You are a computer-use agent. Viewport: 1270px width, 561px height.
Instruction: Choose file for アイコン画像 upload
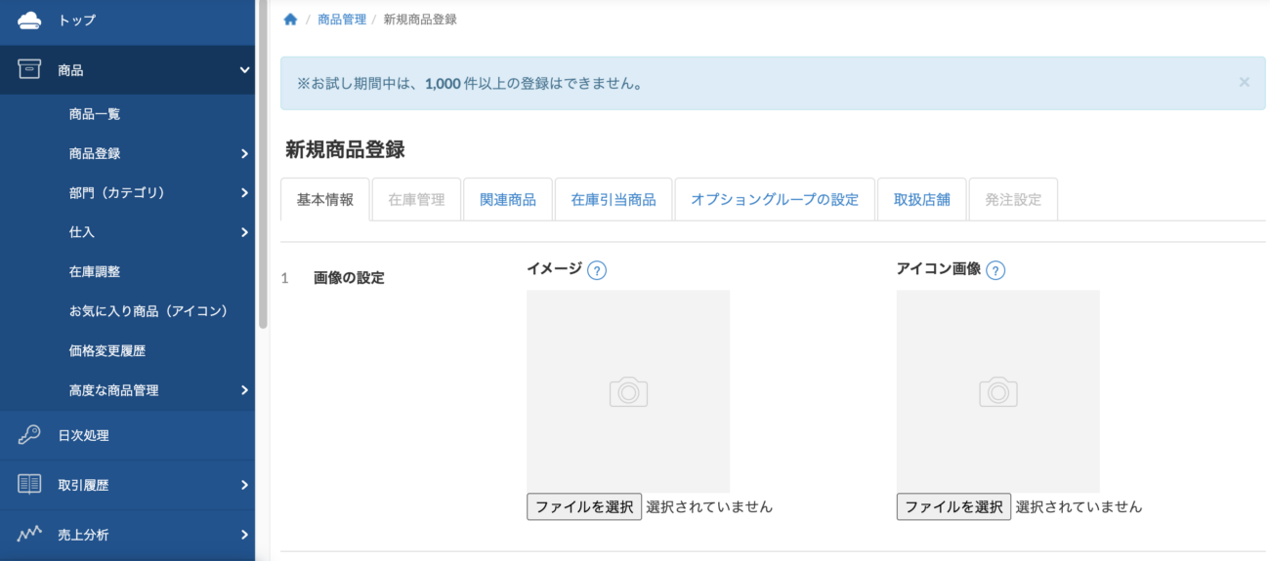pos(954,506)
